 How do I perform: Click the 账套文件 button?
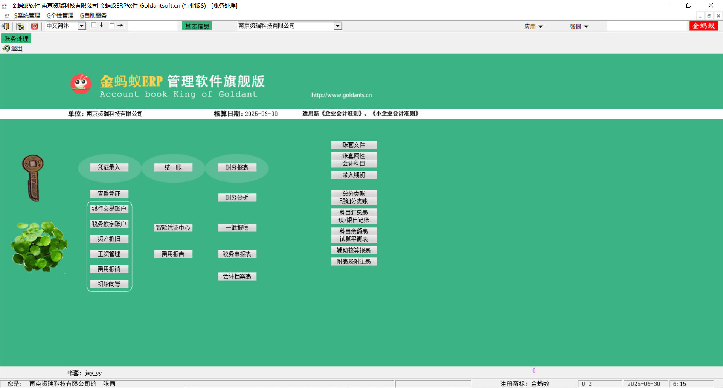tap(354, 145)
